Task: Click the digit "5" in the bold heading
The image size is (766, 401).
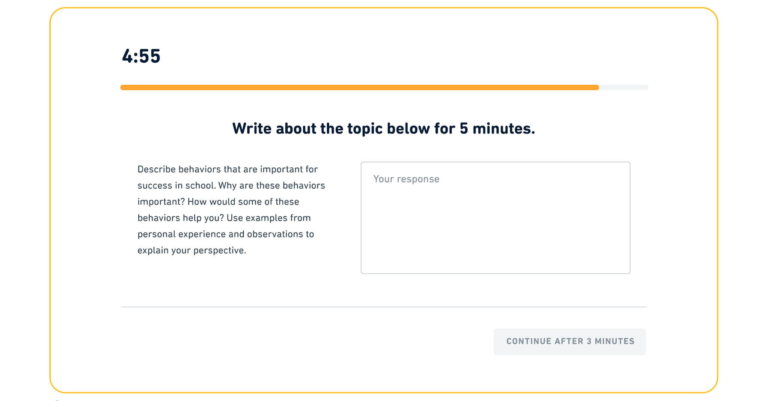Action: [464, 129]
